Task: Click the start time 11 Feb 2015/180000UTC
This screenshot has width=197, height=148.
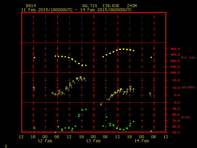Action: coord(47,10)
